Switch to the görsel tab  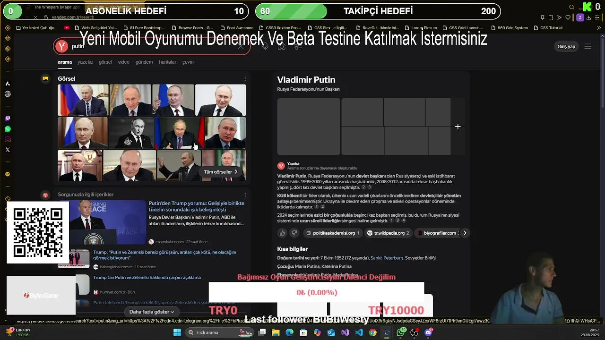[105, 62]
